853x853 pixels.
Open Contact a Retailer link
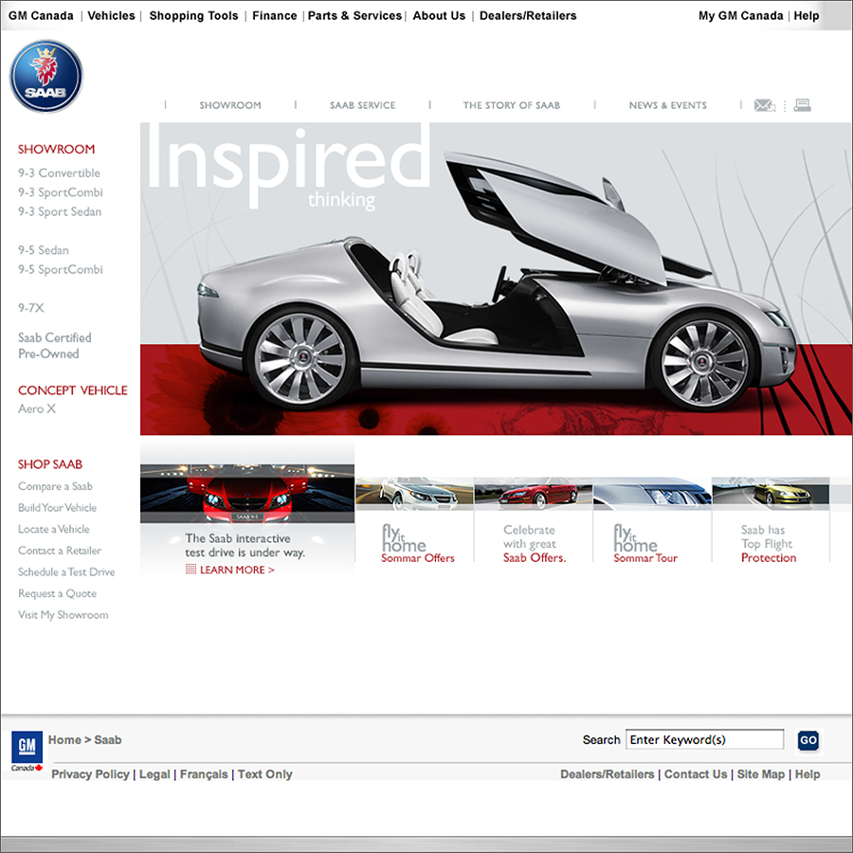60,551
